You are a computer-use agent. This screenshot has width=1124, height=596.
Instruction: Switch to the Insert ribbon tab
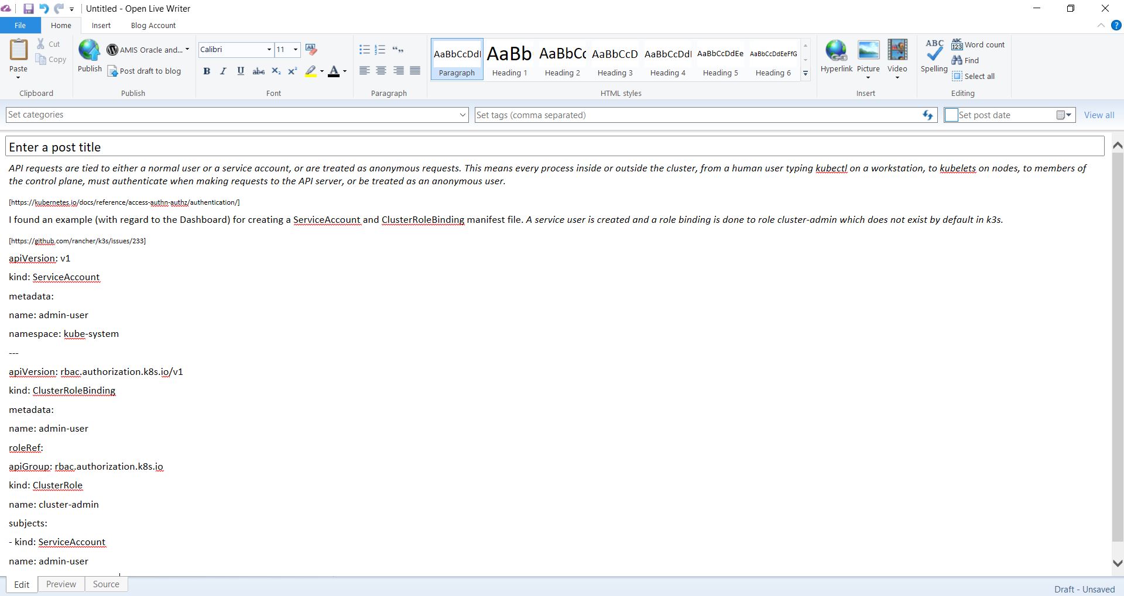(101, 26)
